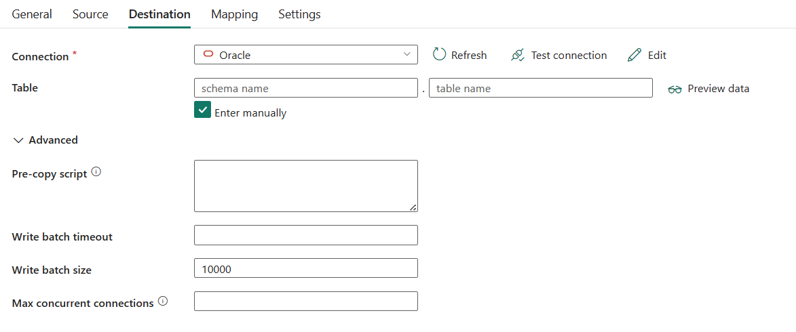The height and width of the screenshot is (332, 796).
Task: Go to the Mapping tab
Action: (234, 14)
